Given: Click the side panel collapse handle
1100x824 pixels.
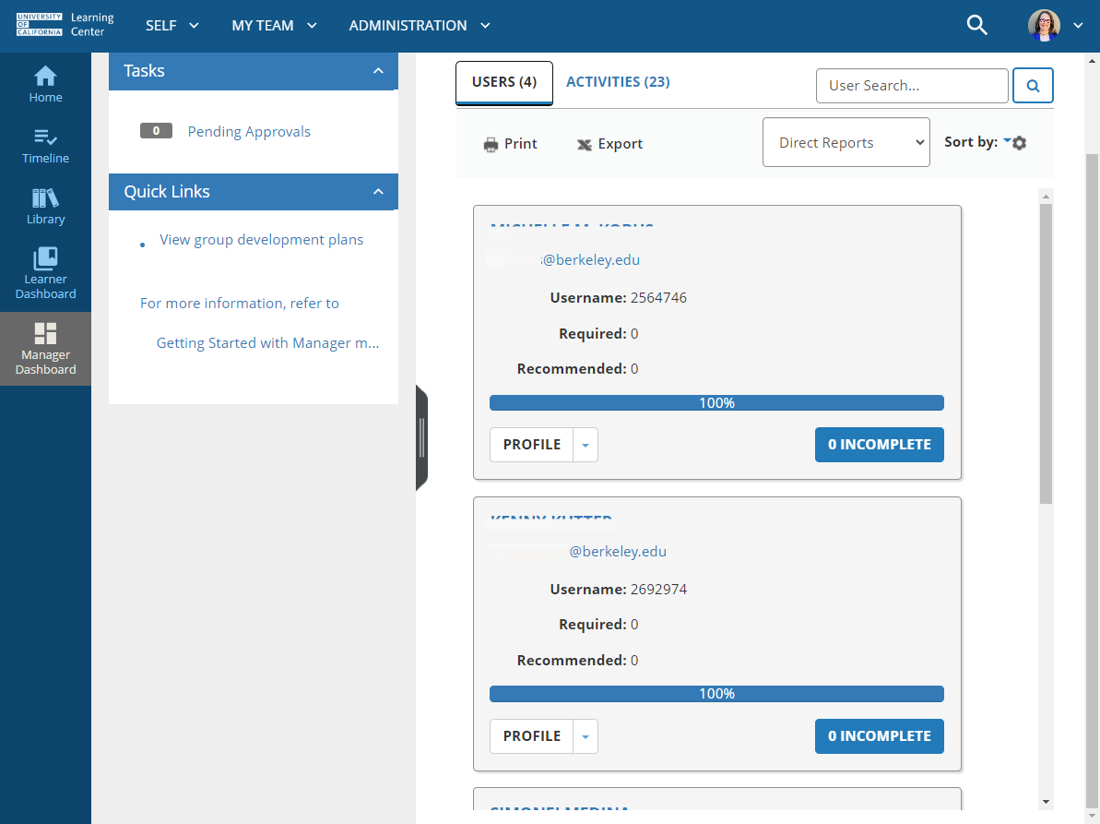Looking at the screenshot, I should (x=421, y=438).
